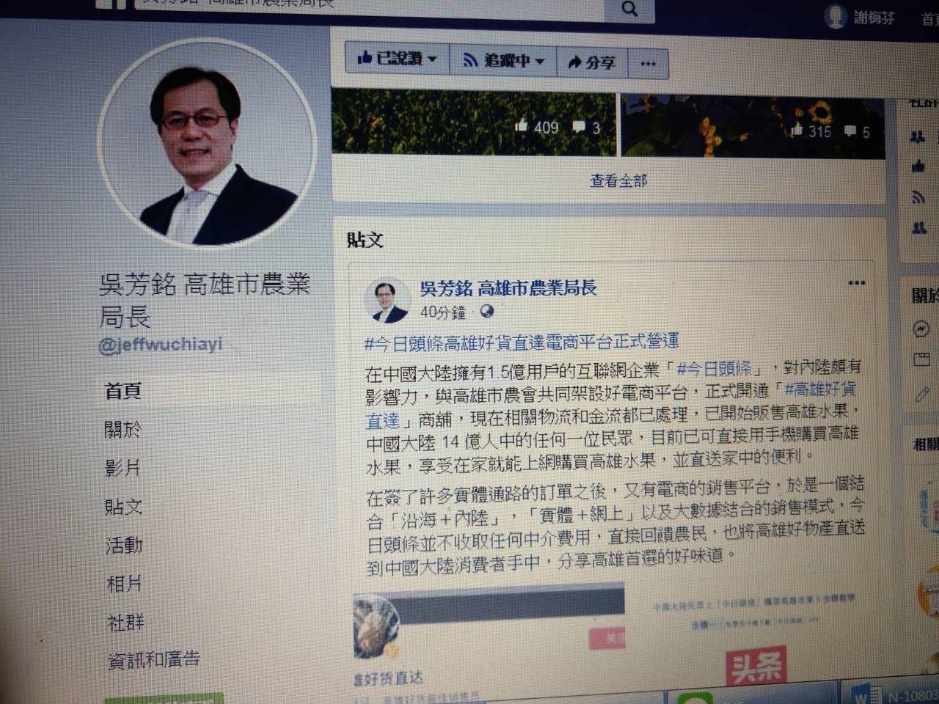Open 資訊和廣告 info and ads
This screenshot has height=704, width=939.
(153, 660)
